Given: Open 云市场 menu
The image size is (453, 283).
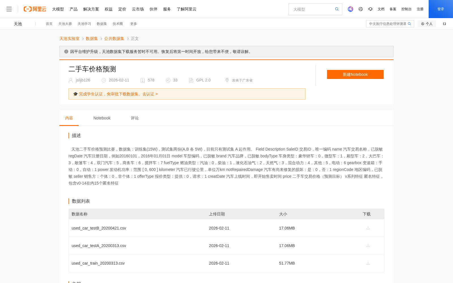Looking at the screenshot, I should (138, 9).
